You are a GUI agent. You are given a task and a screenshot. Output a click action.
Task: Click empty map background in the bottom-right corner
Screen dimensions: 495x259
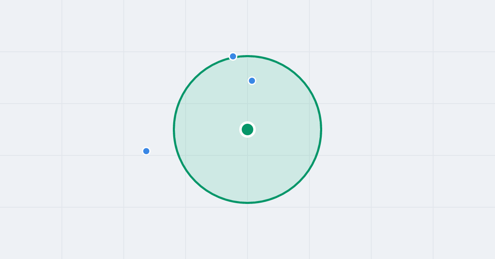point(466,234)
